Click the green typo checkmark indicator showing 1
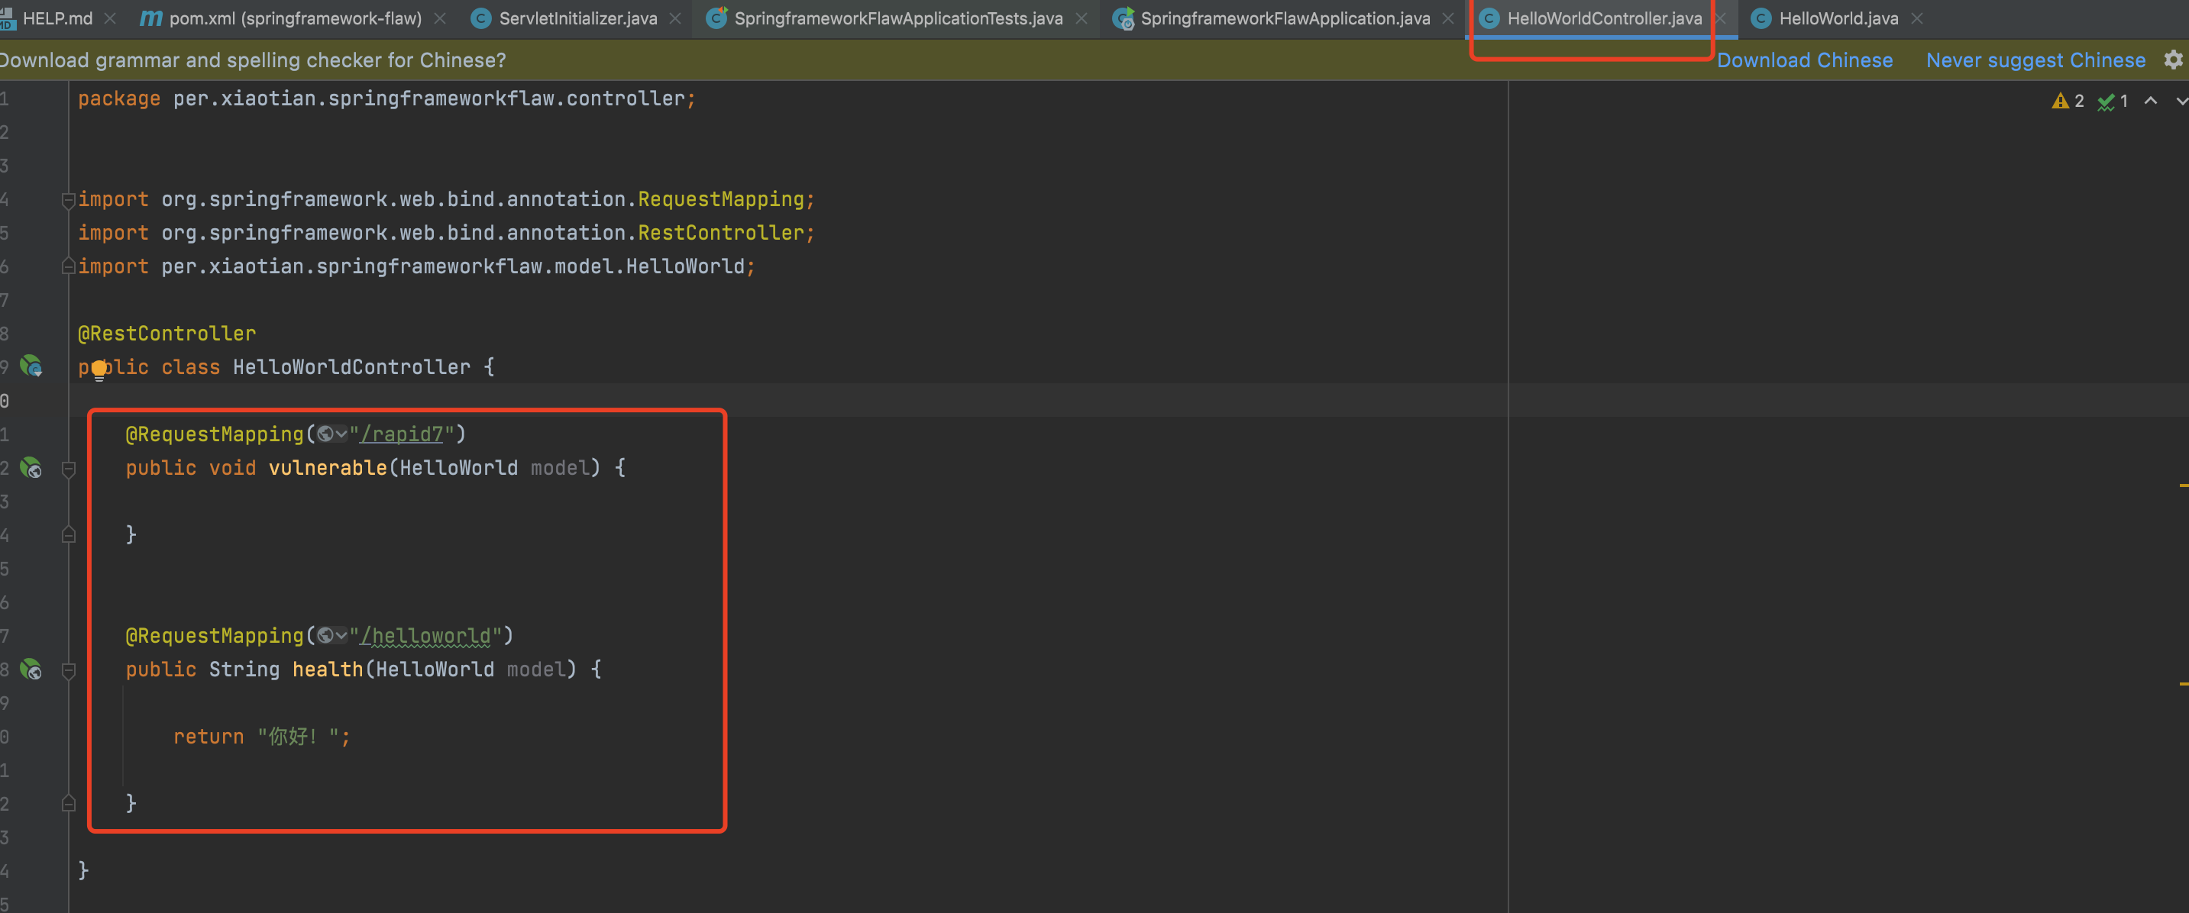This screenshot has height=913, width=2189. point(2106,101)
